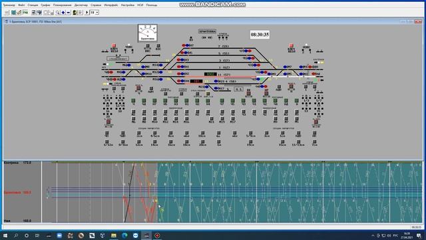Viewport: 426px width, 240px height.
Task: Open the Windows Start menu
Action: point(5,235)
